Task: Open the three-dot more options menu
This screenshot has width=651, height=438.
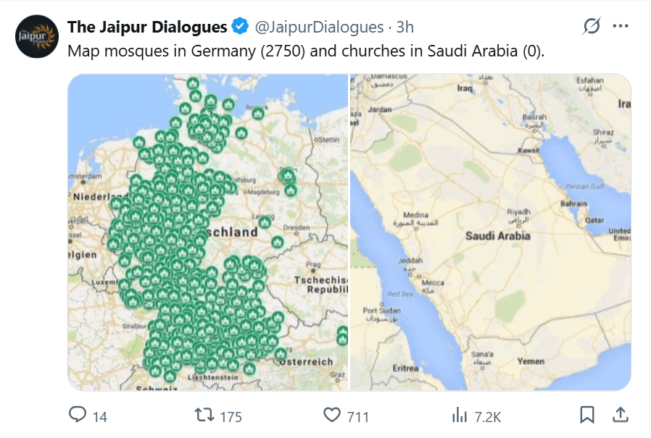Action: click(621, 26)
